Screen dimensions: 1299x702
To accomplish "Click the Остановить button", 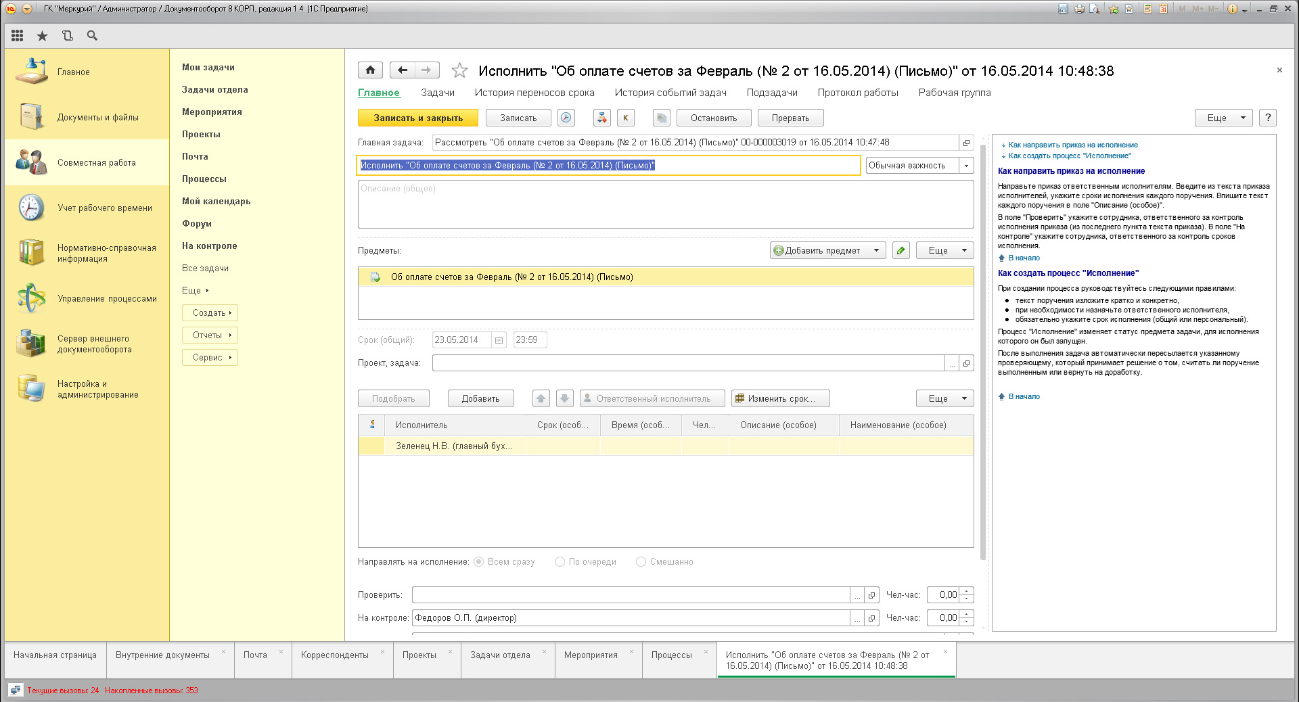I will (x=714, y=118).
